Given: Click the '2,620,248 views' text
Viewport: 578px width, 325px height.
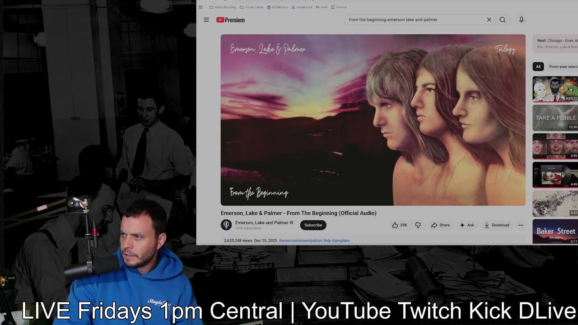Looking at the screenshot, I should pos(238,241).
